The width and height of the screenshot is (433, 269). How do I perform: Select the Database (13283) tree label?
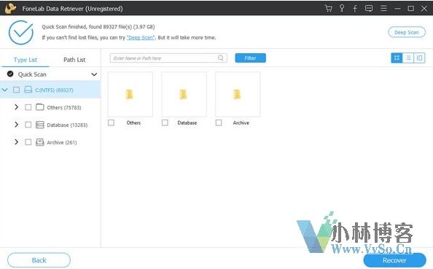67,125
